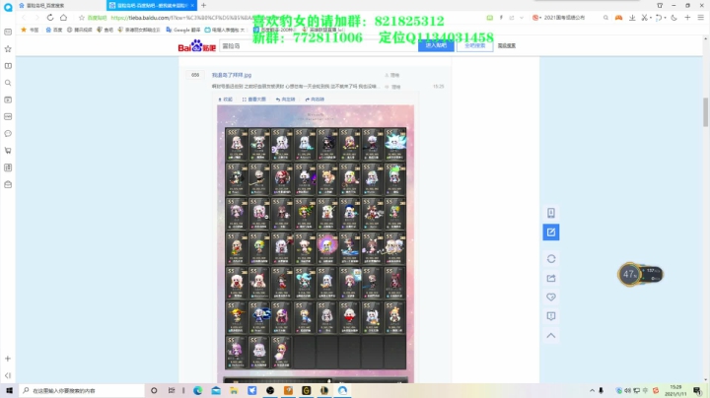710x398 pixels.
Task: Open the browser sidebar search icon
Action: (8, 83)
